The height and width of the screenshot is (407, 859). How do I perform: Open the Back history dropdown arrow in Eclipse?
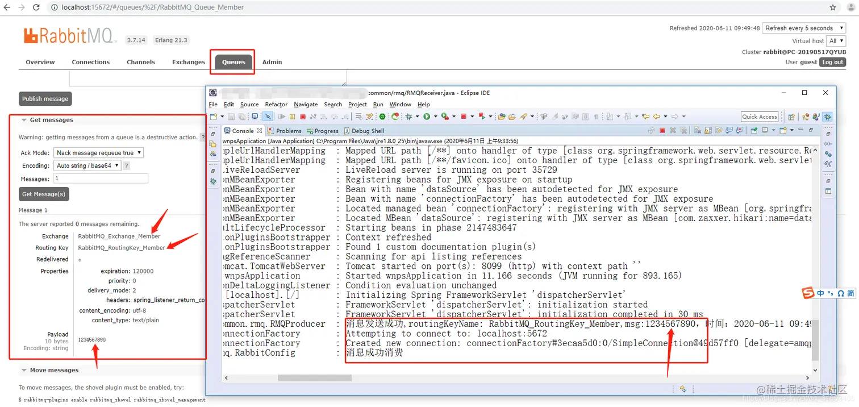(665, 117)
